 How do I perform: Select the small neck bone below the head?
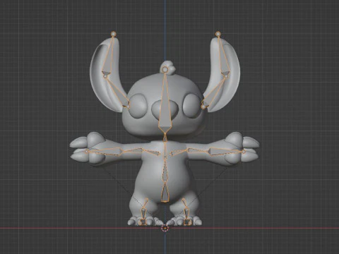tap(165, 138)
